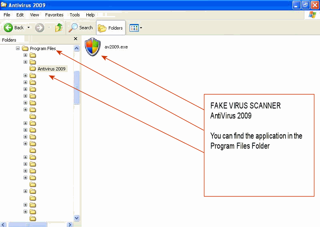The width and height of the screenshot is (320, 227).
Task: Open the Favorites menu
Action: pos(54,15)
